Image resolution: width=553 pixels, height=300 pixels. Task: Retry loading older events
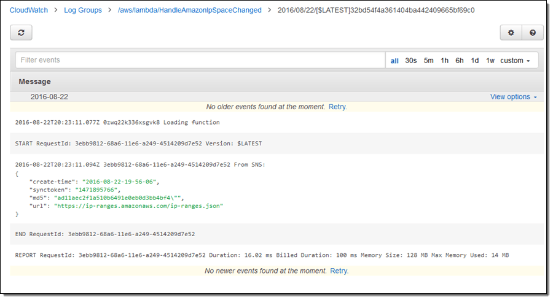point(337,107)
